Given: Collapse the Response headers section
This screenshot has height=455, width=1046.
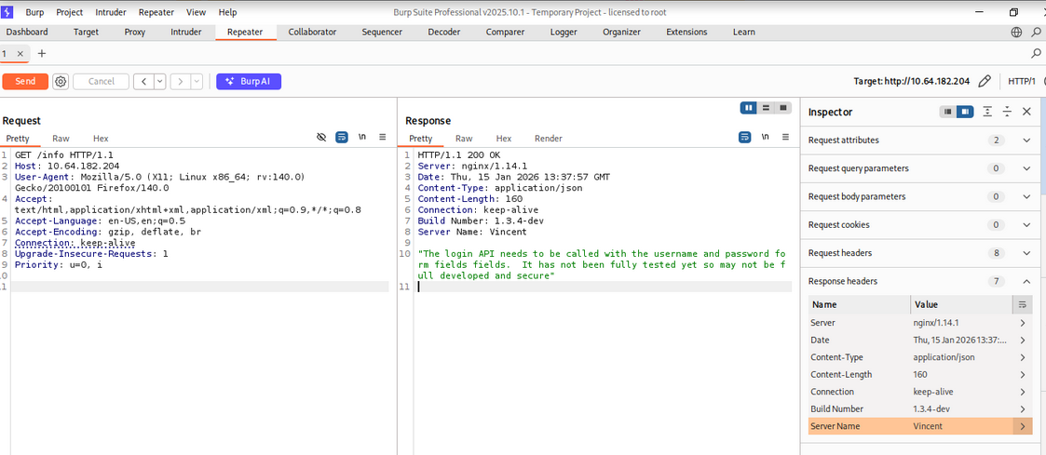Looking at the screenshot, I should click(x=1026, y=281).
